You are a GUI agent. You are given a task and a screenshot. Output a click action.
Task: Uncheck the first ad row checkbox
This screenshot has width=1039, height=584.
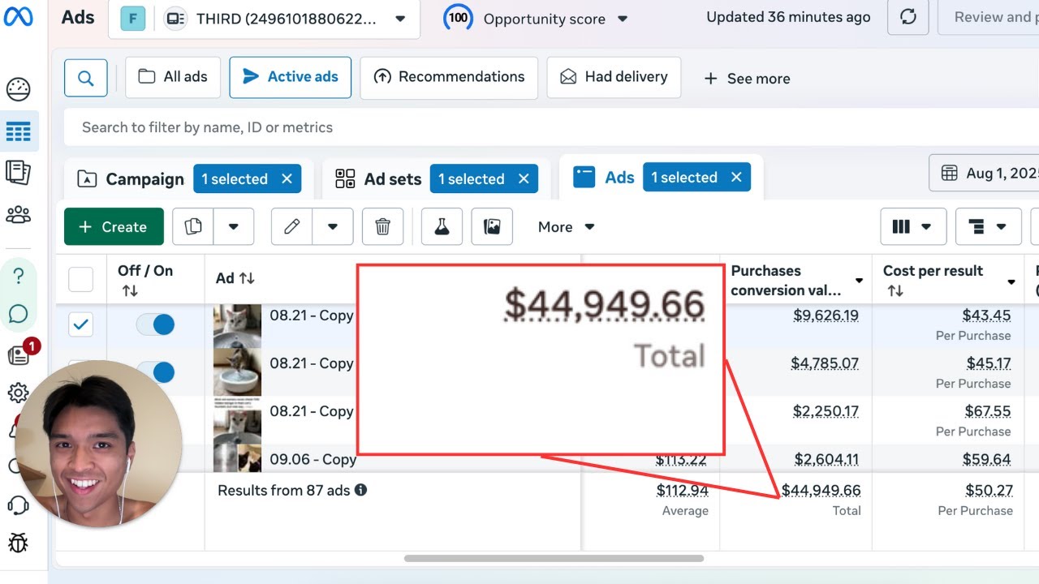click(x=80, y=325)
